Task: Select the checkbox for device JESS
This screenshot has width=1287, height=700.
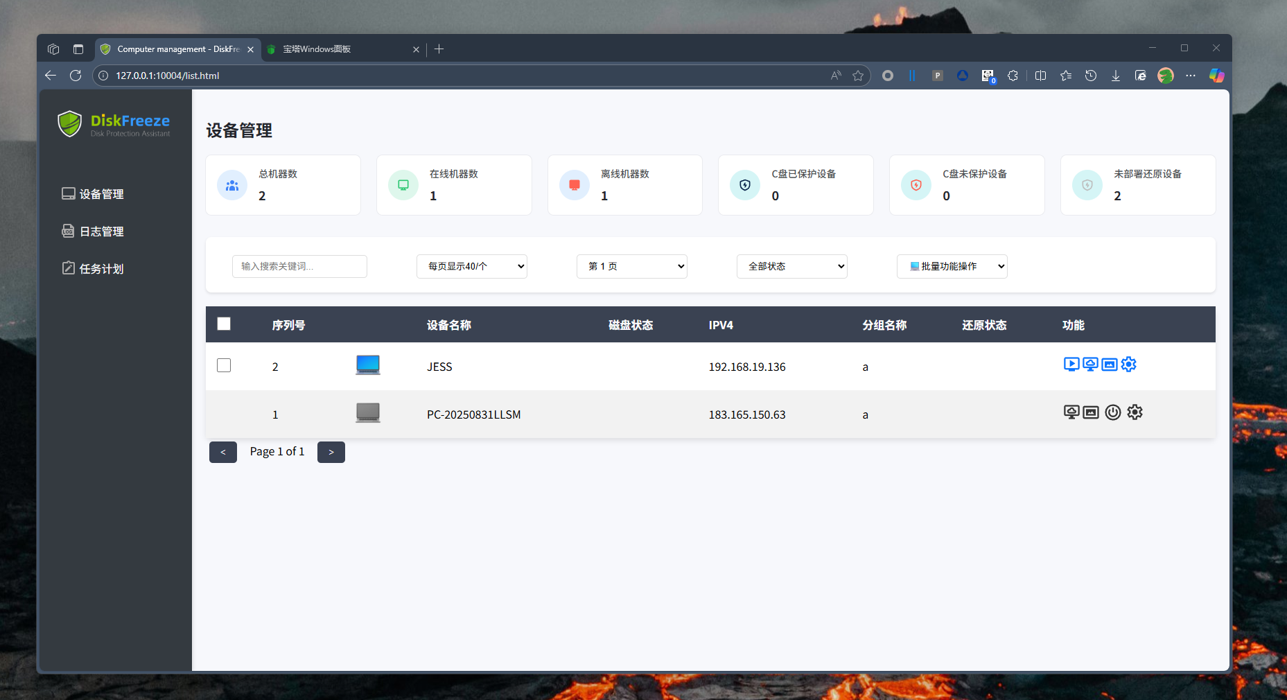Action: point(223,365)
